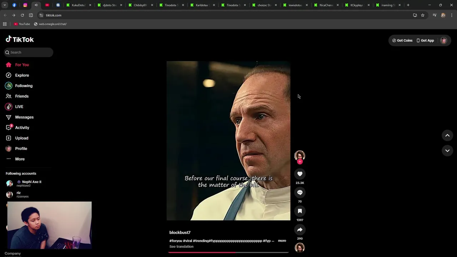Go to next video with down chevron

tap(447, 151)
